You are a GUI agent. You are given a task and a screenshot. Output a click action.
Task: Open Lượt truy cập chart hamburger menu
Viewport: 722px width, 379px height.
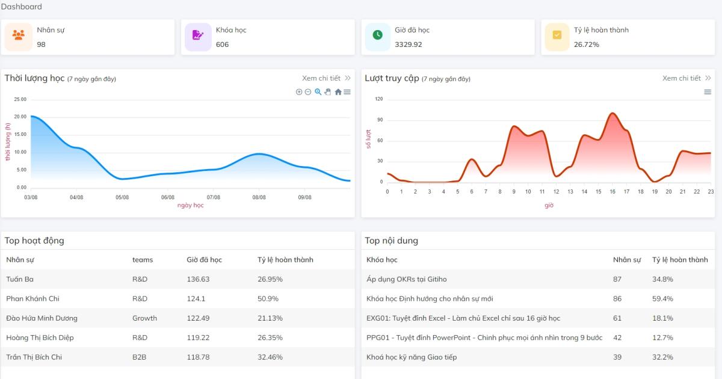coord(708,92)
